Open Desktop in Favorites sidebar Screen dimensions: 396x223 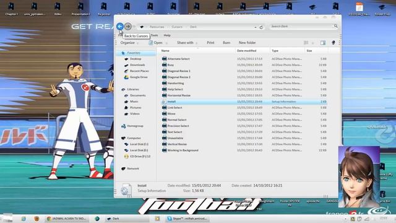coord(133,59)
